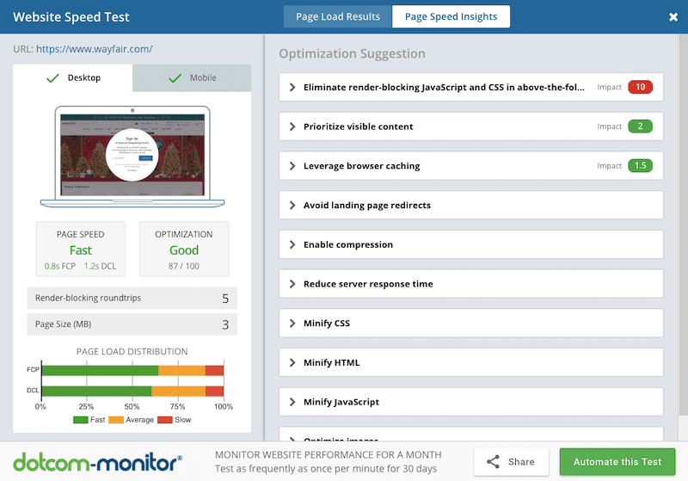The image size is (688, 481).
Task: Expand the Avoid landing page redirects chevron
Action: [x=292, y=205]
